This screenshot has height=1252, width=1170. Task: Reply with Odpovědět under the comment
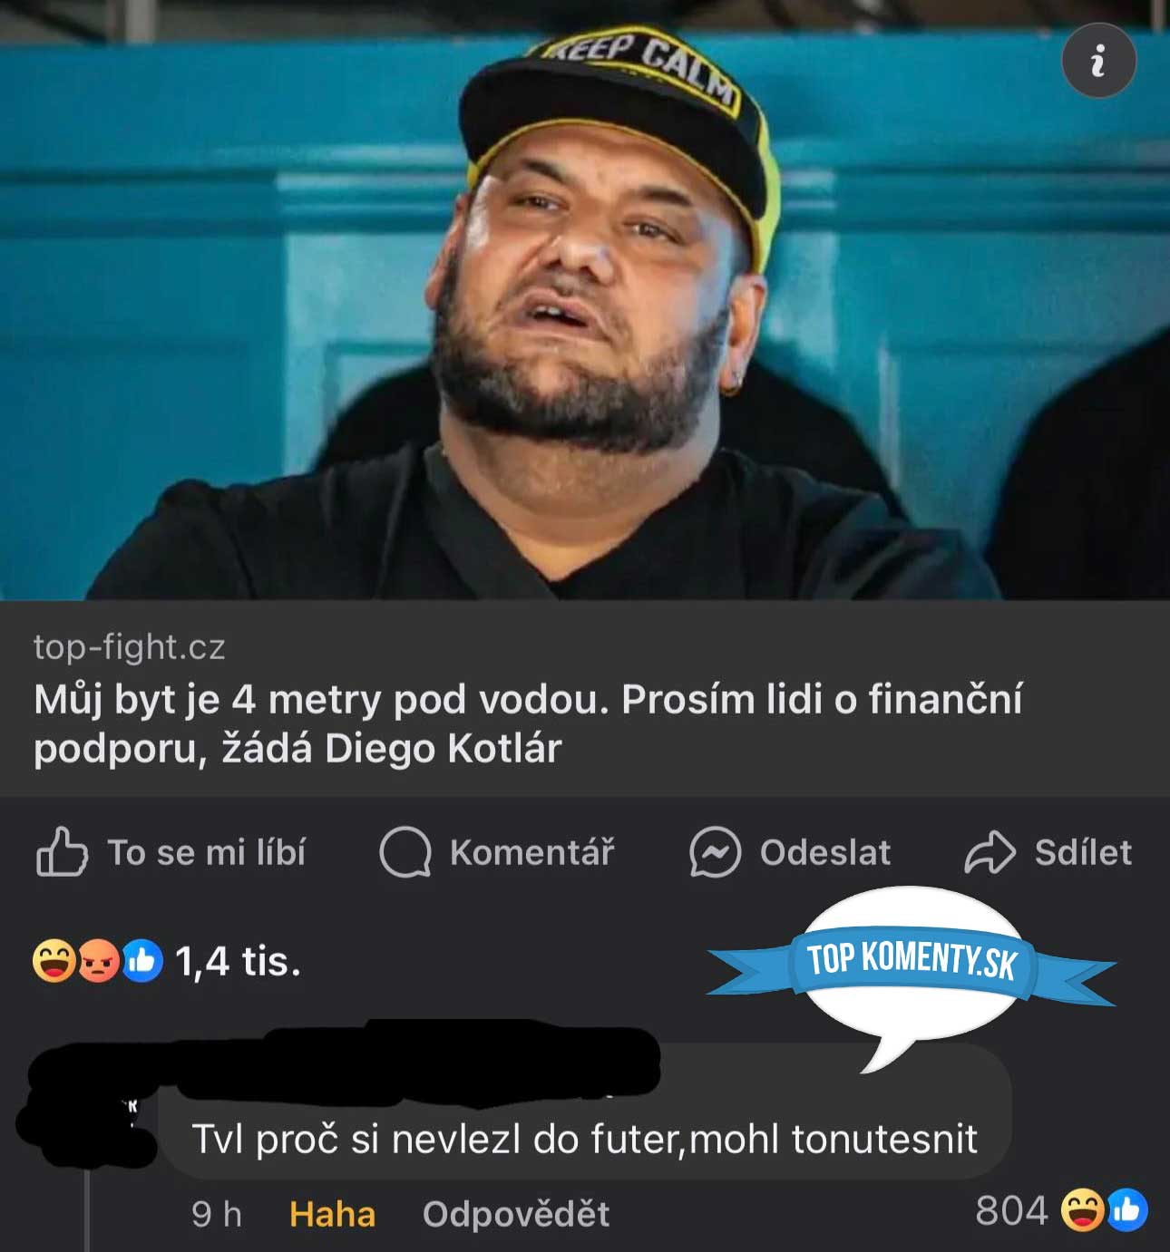(516, 1214)
